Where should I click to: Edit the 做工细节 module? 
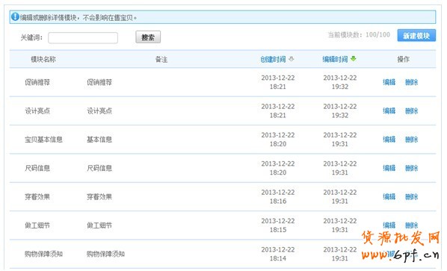389,225
